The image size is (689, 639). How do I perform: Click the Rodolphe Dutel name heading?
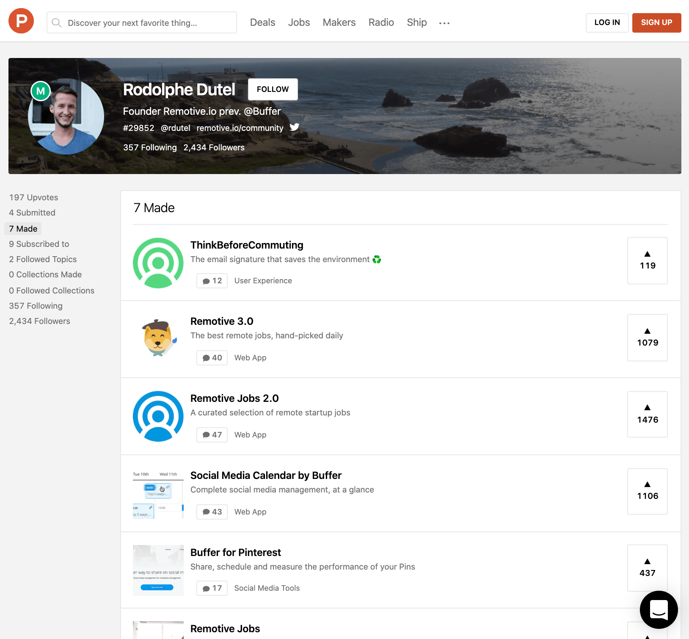tap(179, 89)
